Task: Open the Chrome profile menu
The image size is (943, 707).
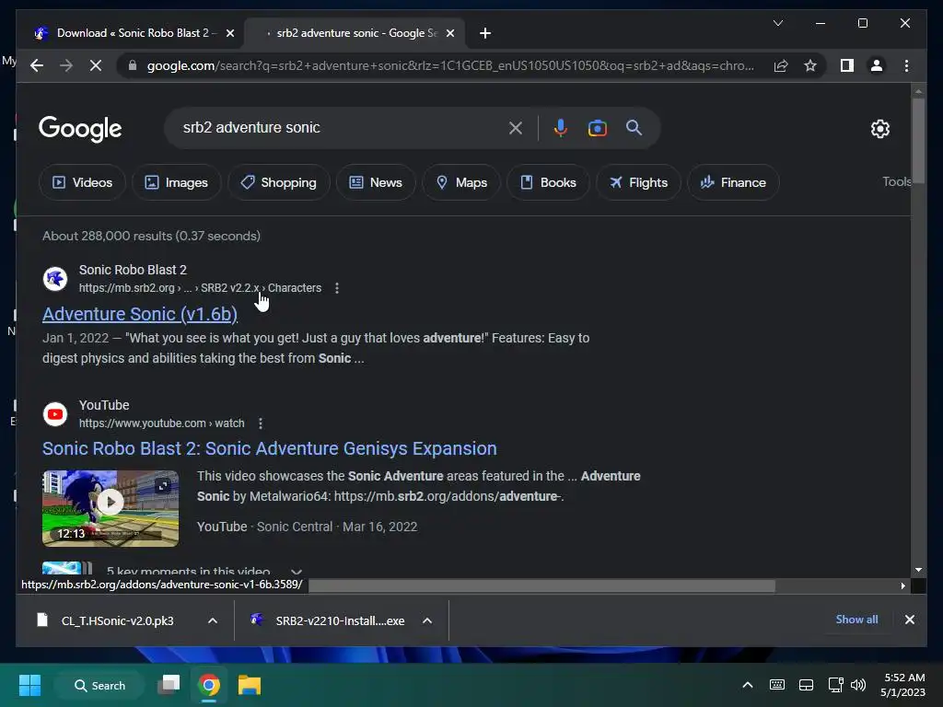Action: (x=877, y=65)
